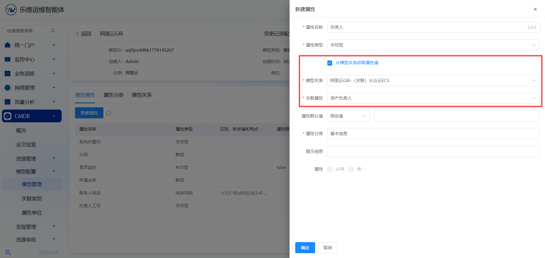Viewport: 545px width, 258px height.
Task: Close the 新建属性 panel with X
Action: [x=535, y=9]
